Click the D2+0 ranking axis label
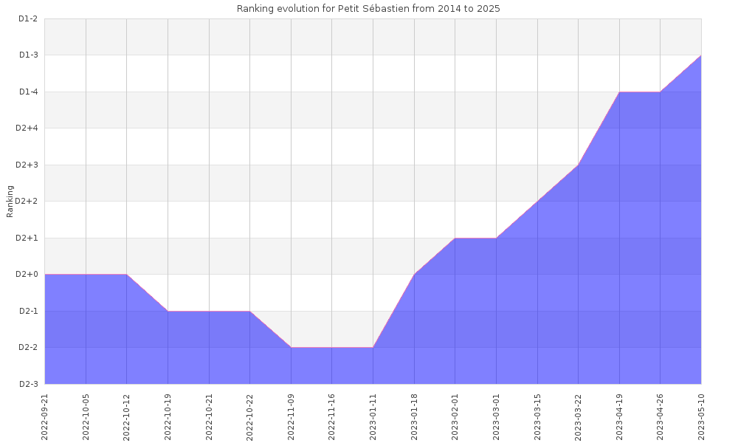The height and width of the screenshot is (443, 738). click(27, 275)
